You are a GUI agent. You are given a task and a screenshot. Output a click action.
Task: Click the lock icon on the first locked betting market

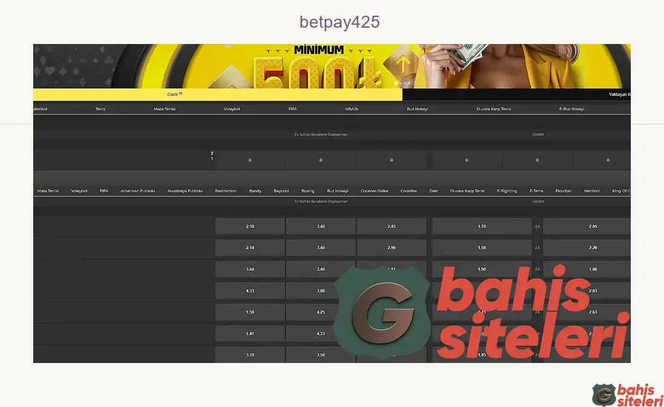coord(250,160)
